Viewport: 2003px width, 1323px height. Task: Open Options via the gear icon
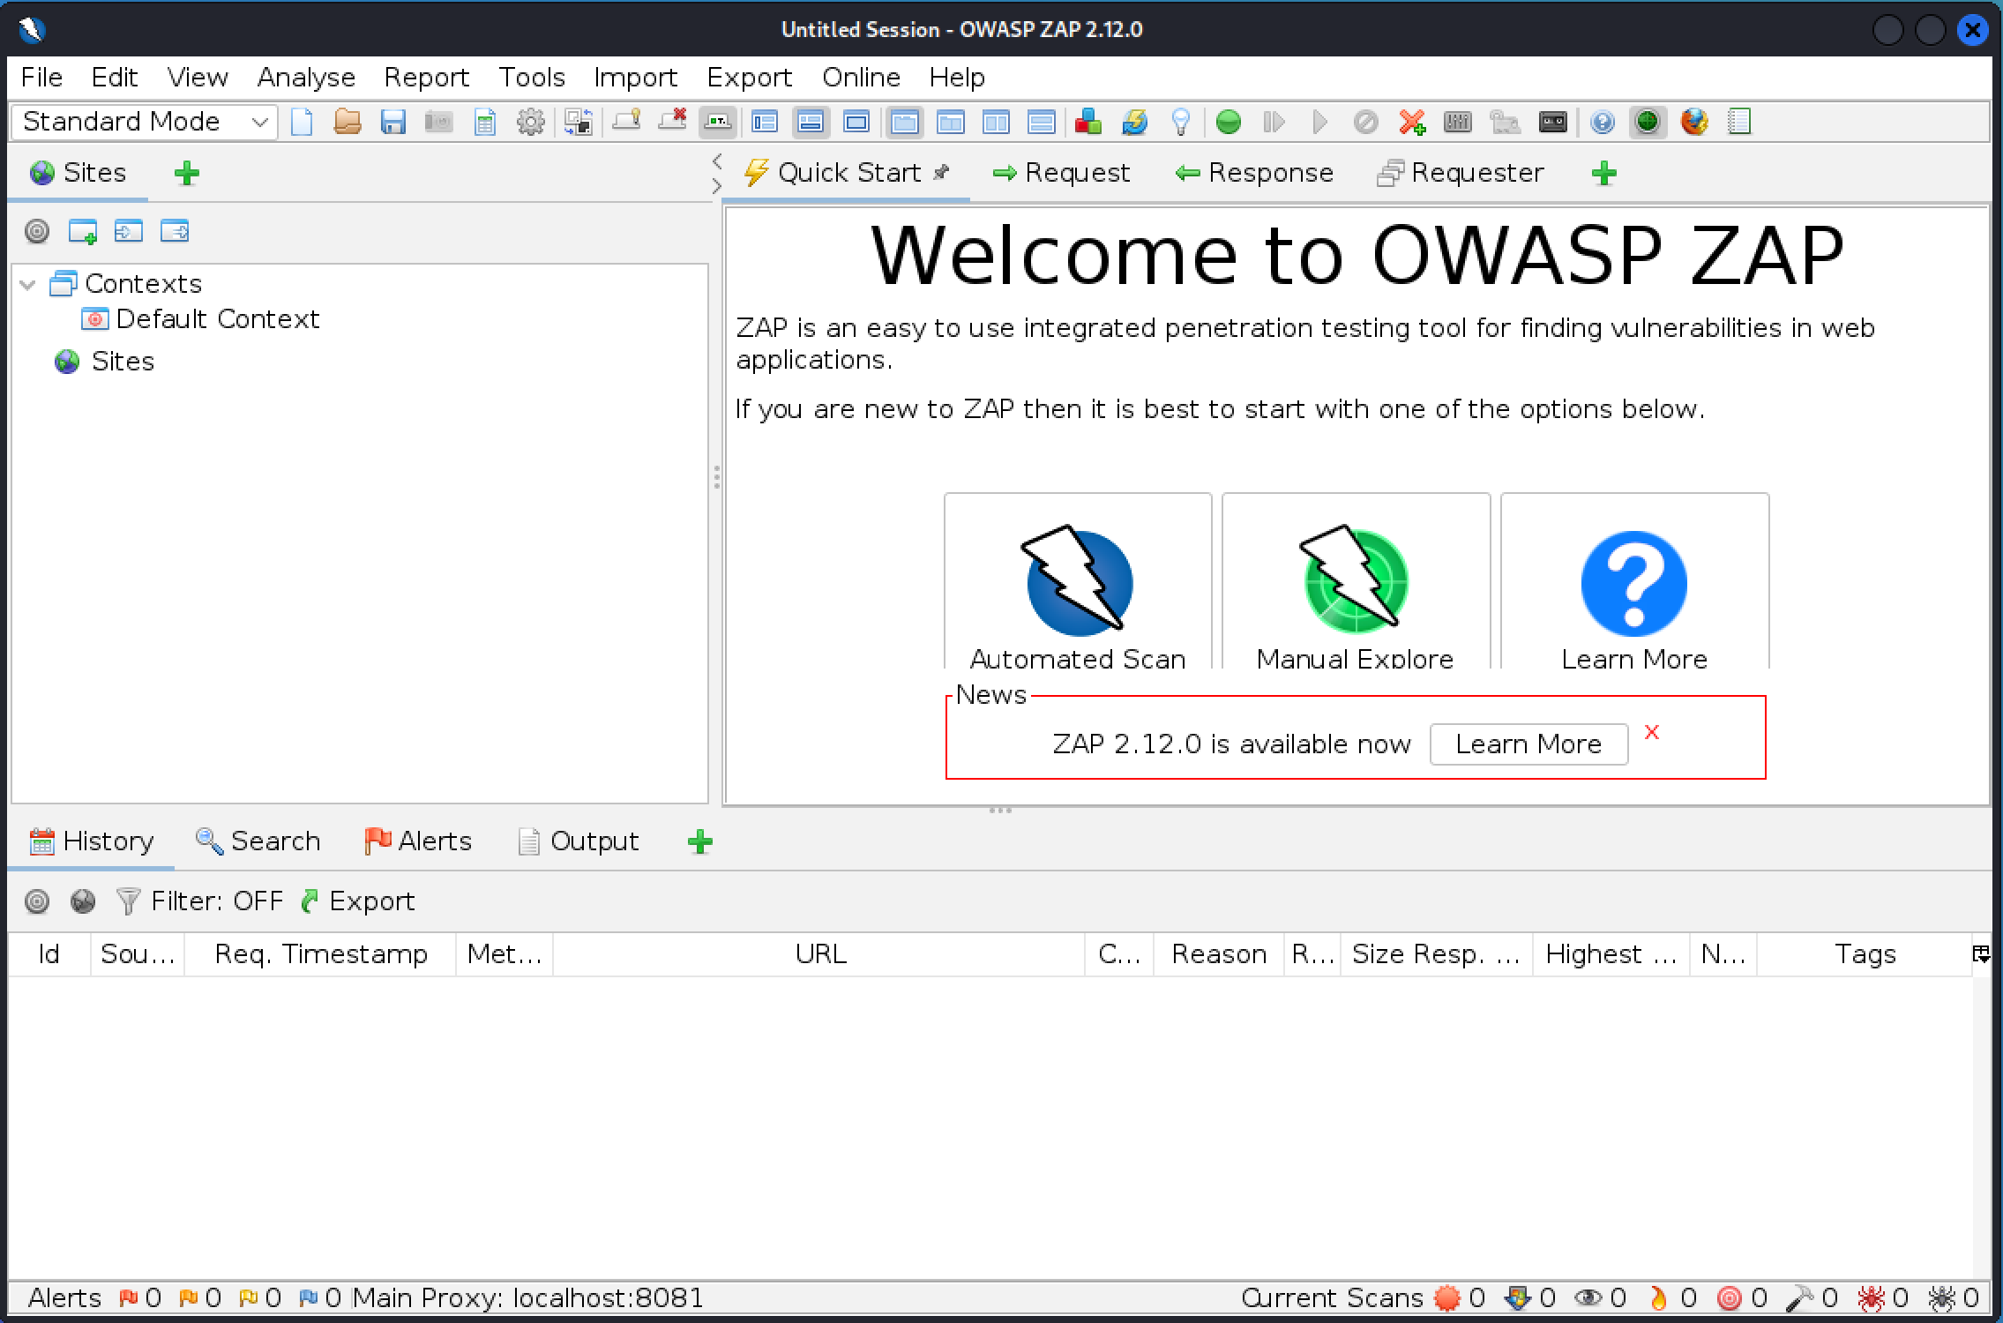pos(530,122)
